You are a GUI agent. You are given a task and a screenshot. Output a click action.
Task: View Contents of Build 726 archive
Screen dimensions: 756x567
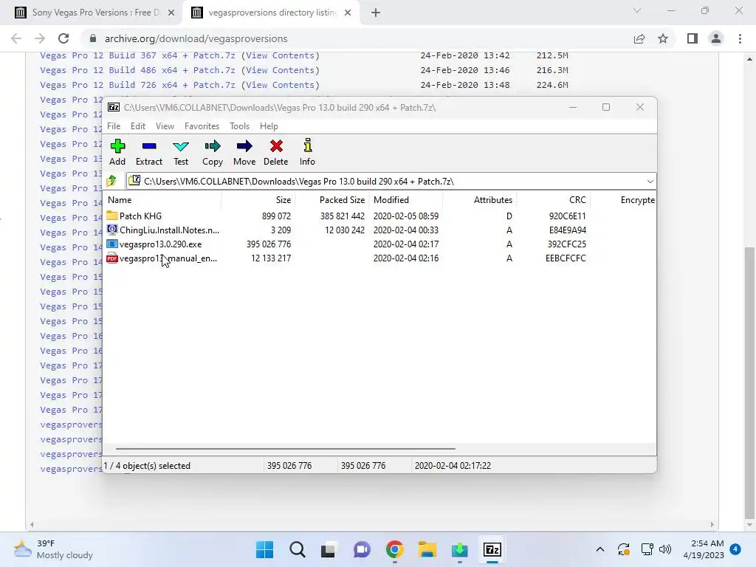coord(280,85)
